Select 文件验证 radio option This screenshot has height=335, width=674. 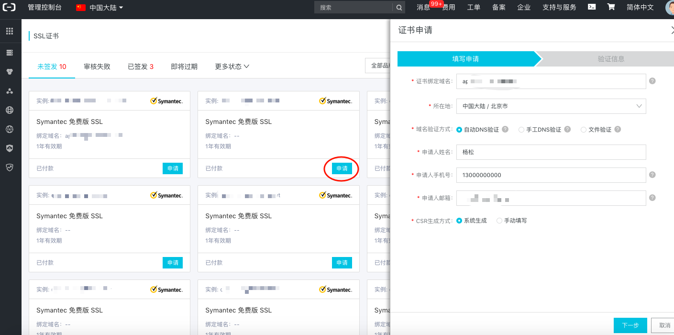coord(584,130)
